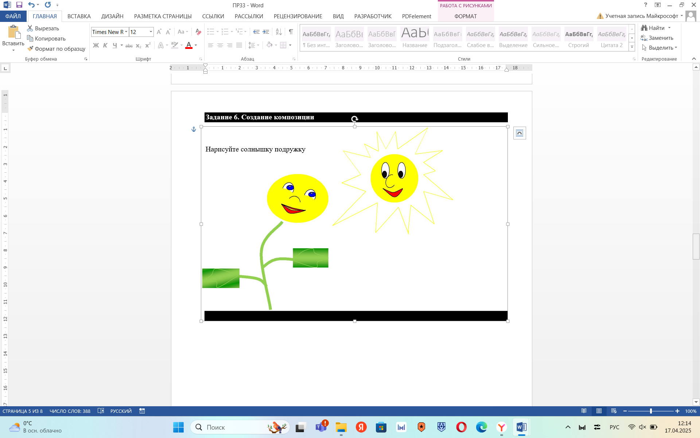
Task: Switch to the ВСТАВКА tab
Action: (79, 16)
